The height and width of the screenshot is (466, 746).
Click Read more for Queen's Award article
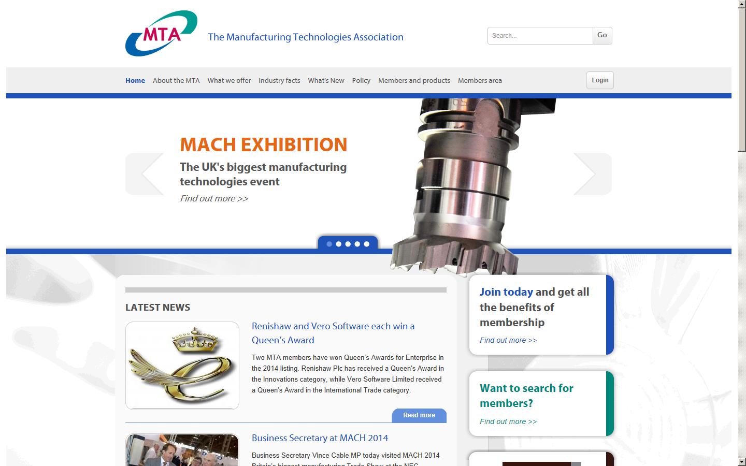click(419, 415)
